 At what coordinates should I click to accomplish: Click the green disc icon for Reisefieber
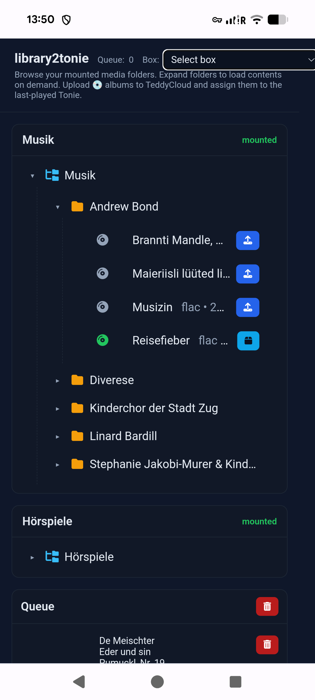(102, 340)
